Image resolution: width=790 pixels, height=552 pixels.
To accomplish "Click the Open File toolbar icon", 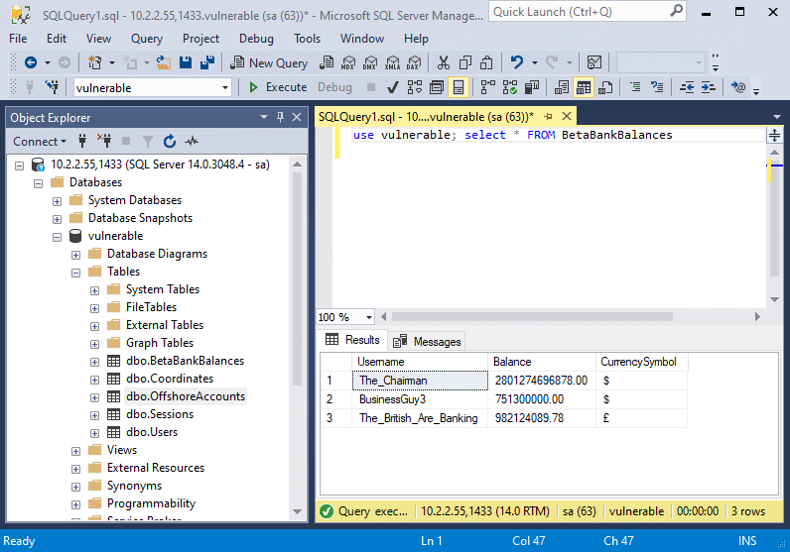I will pos(163,62).
